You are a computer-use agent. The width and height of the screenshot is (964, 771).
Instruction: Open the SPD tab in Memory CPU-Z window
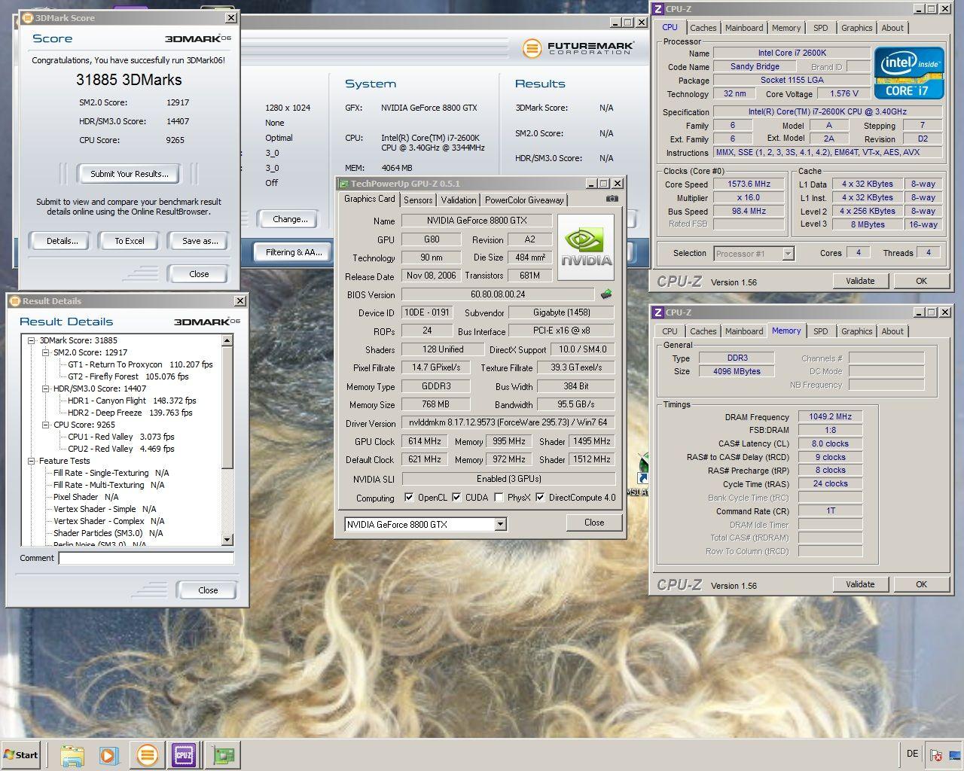[821, 331]
